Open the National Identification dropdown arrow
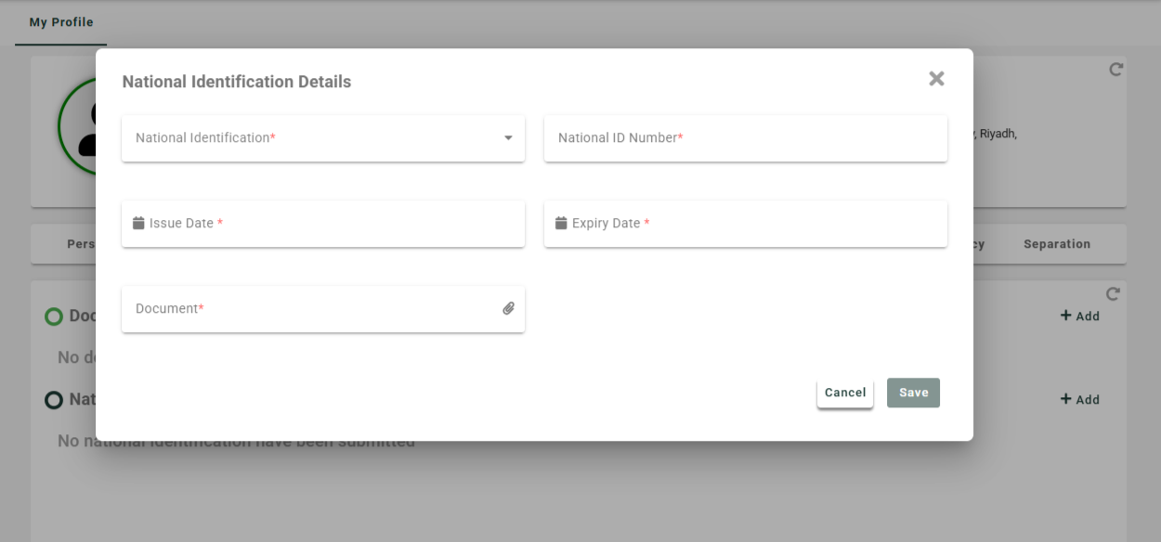This screenshot has height=542, width=1161. tap(508, 138)
